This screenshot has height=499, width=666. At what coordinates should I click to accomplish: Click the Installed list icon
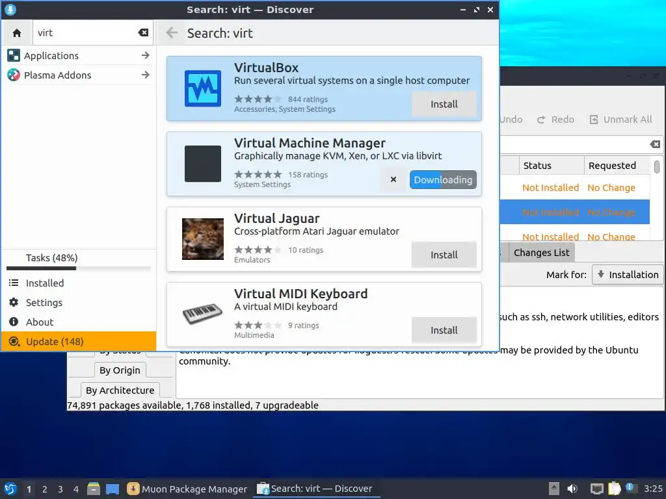tap(14, 283)
